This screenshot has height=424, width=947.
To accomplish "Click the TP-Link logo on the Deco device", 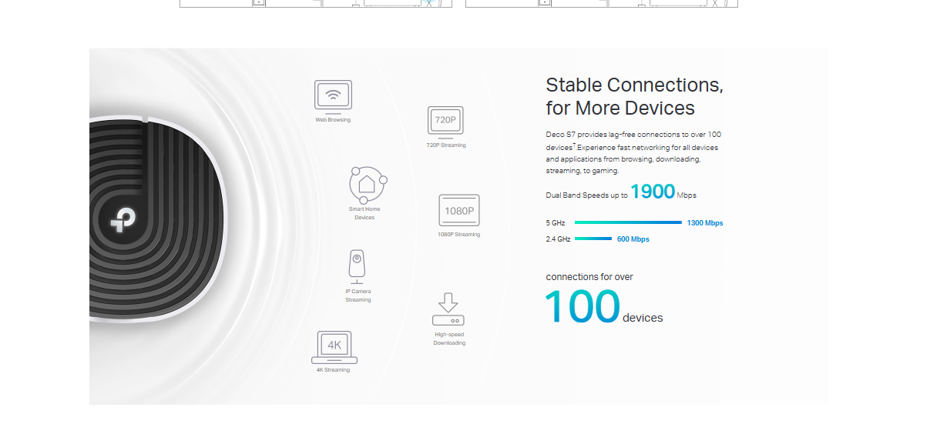I will (123, 219).
